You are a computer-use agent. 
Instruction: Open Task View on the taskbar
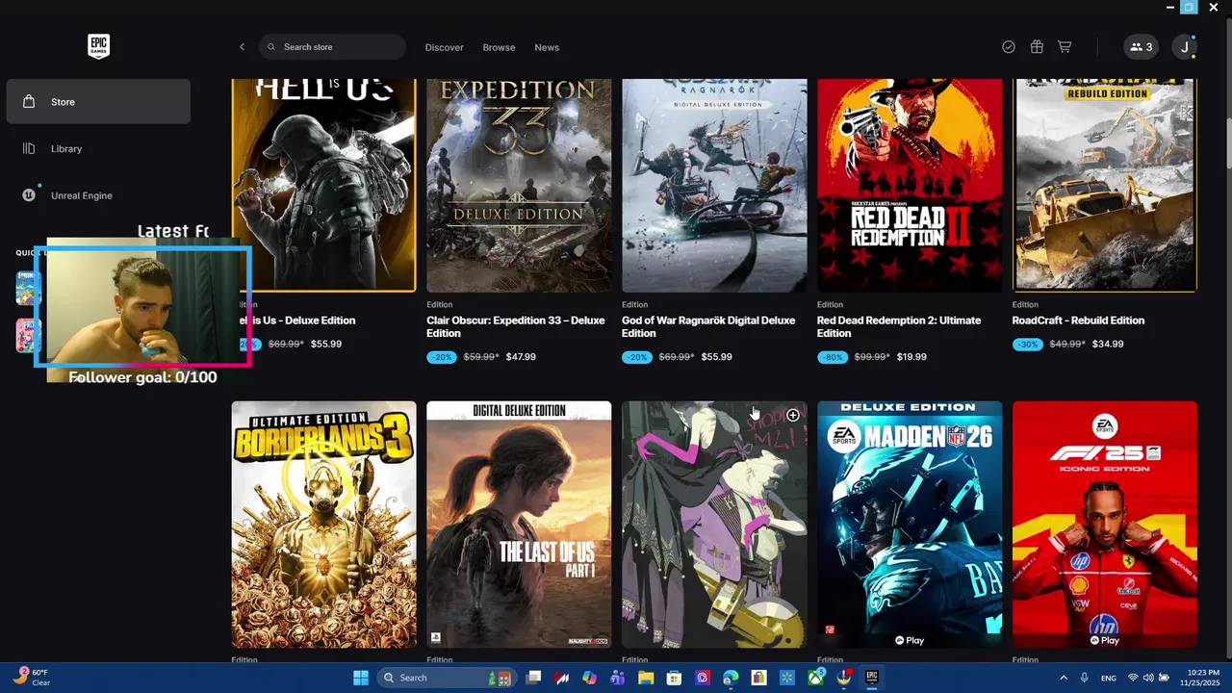[534, 678]
